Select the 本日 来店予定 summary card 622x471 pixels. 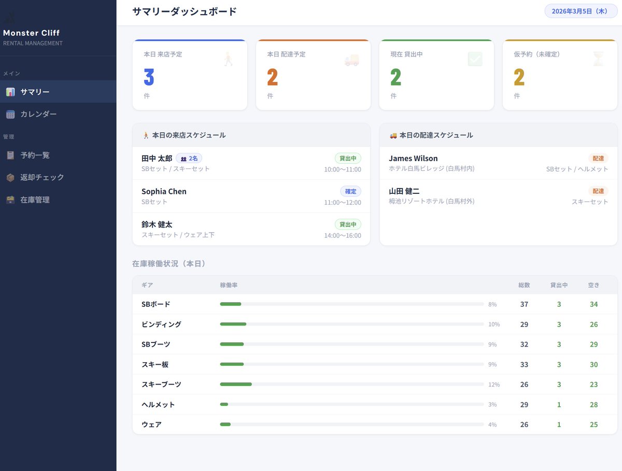click(x=190, y=75)
